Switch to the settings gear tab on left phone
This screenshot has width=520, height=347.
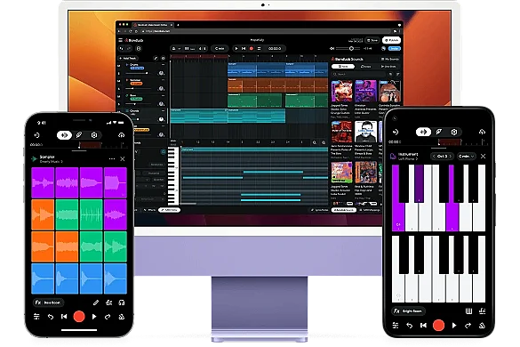(94, 135)
